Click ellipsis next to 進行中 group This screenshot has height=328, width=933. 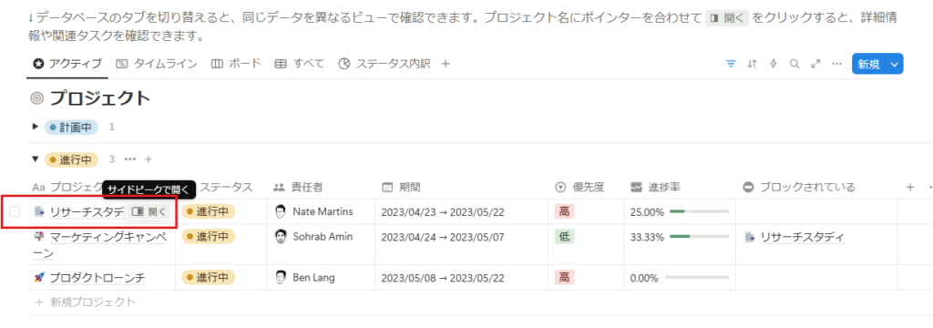(130, 159)
